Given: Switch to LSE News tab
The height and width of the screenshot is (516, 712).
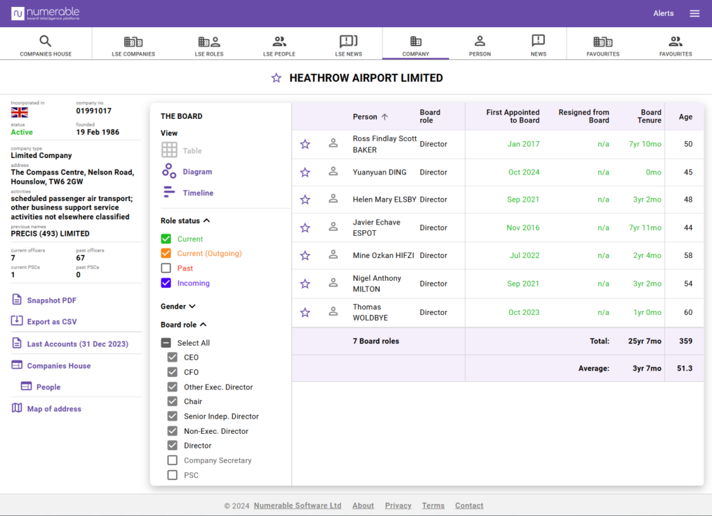Looking at the screenshot, I should click(348, 45).
